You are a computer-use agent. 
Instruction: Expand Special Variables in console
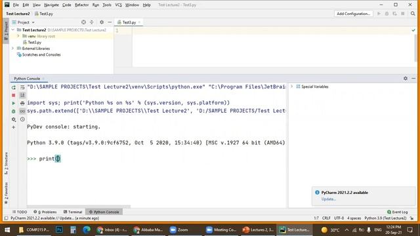[292, 87]
